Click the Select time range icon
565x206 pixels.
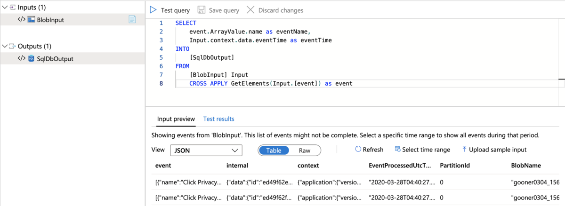click(x=397, y=150)
